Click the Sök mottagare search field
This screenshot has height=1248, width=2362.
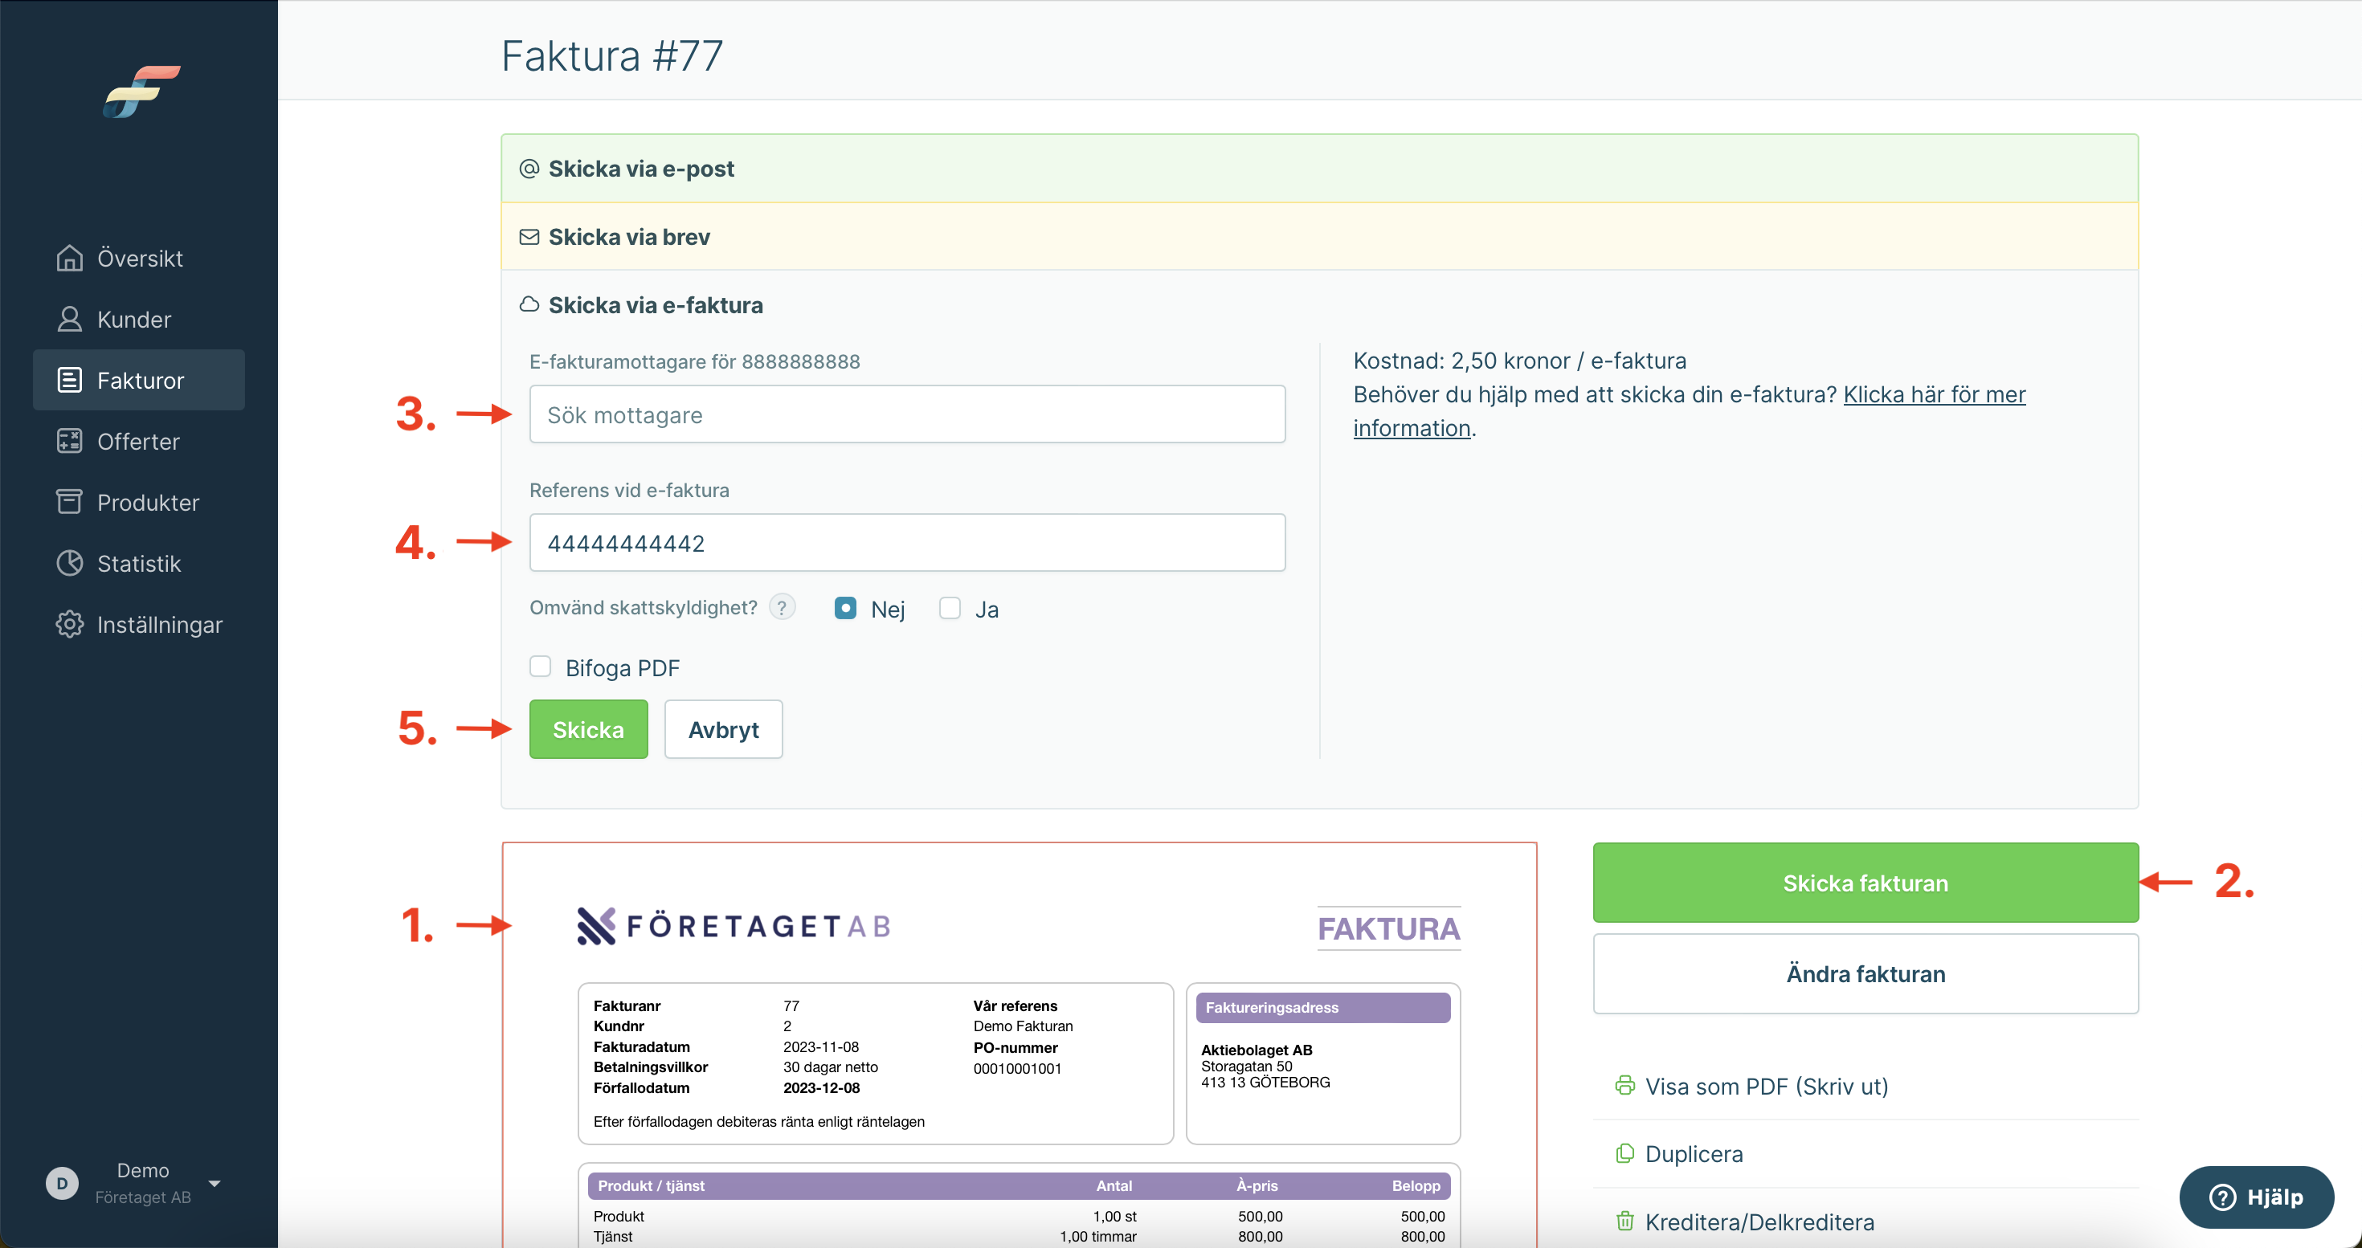906,415
